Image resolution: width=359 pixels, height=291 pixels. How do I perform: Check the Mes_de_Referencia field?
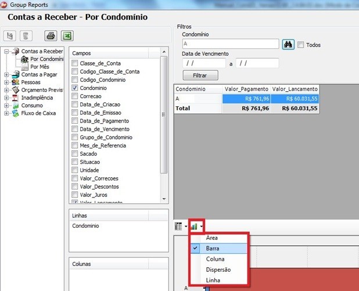tap(74, 145)
